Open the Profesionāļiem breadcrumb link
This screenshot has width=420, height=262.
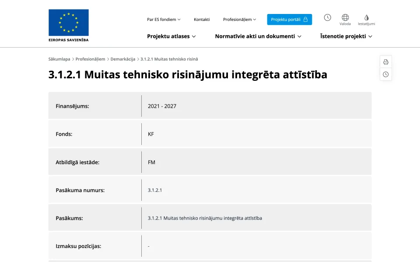pyautogui.click(x=90, y=59)
